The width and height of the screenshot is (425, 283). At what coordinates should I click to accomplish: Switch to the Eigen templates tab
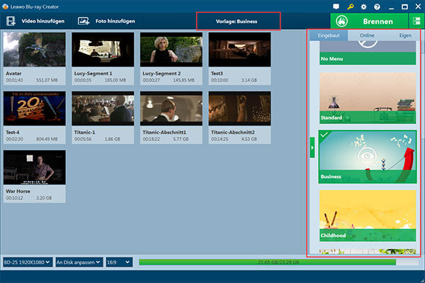click(405, 35)
